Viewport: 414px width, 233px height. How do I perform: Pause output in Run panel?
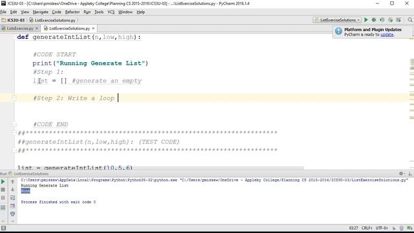tap(3, 197)
